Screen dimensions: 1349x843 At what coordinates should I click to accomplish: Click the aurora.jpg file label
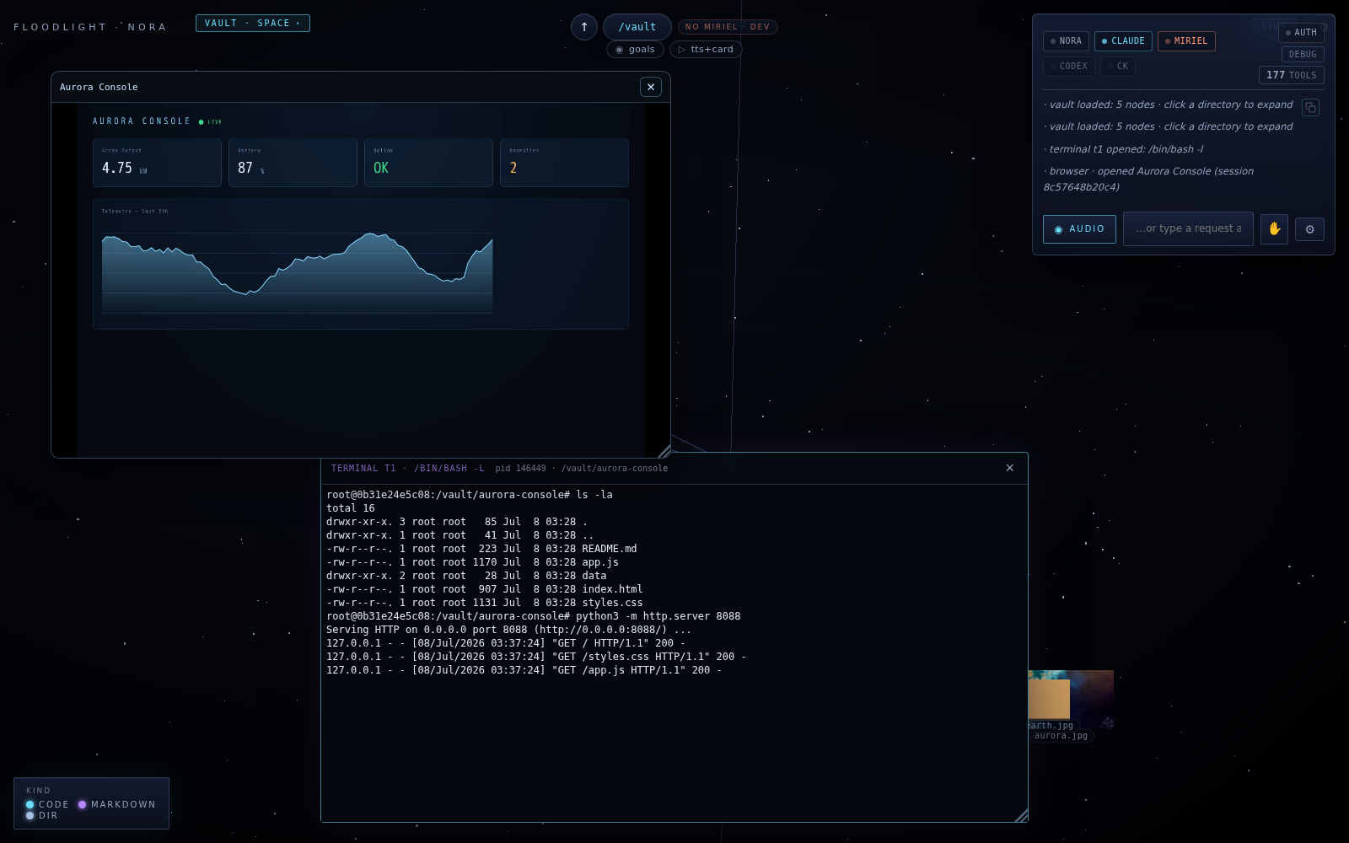tap(1061, 736)
